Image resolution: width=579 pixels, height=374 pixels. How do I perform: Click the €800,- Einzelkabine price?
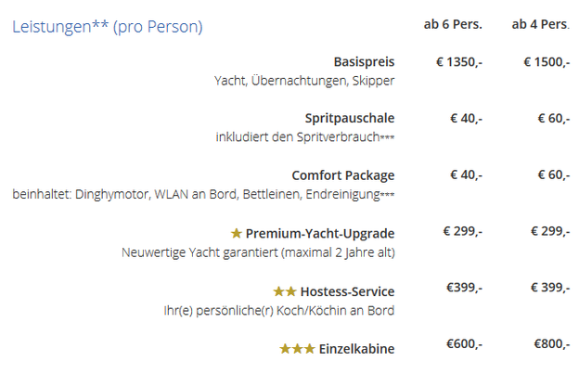point(552,344)
